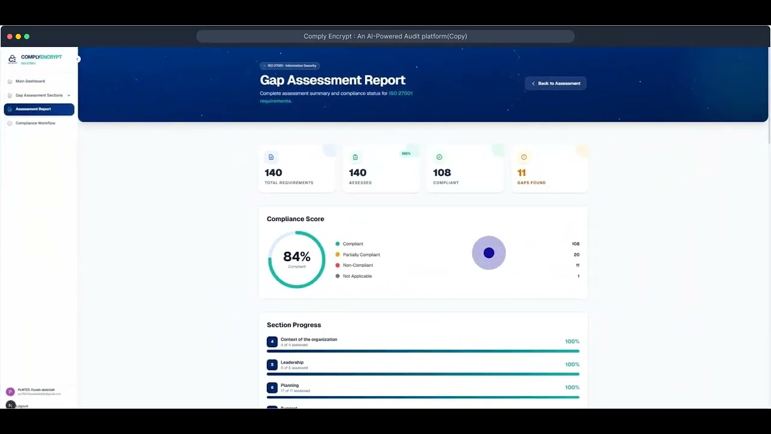771x434 pixels.
Task: Click the section 5 number badge
Action: tap(272, 365)
